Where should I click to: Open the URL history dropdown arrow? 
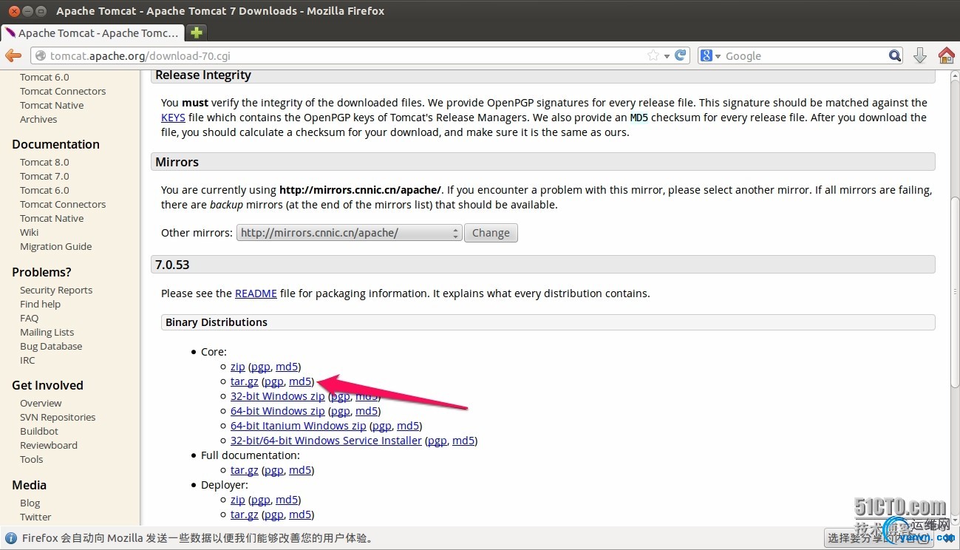[667, 55]
